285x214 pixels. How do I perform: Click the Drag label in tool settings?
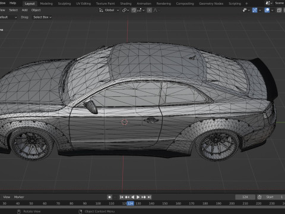pos(24,17)
